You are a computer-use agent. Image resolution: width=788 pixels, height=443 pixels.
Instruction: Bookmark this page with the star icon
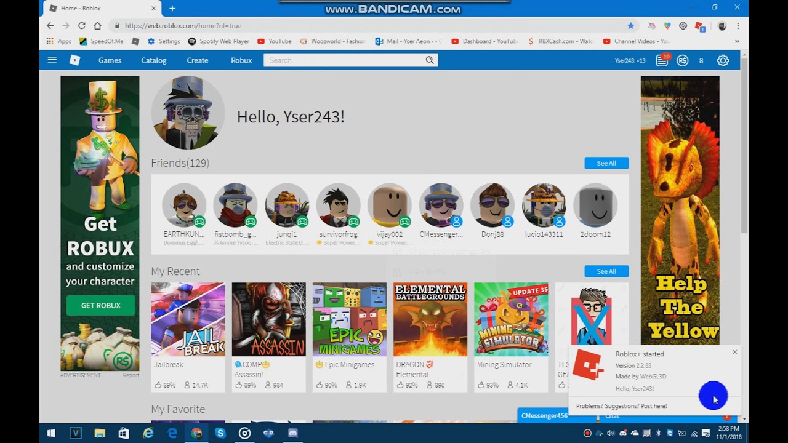coord(630,26)
